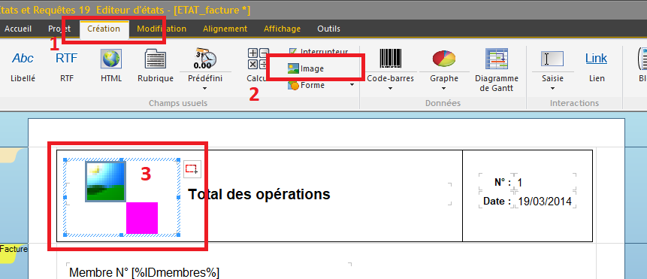
Task: Open the Graphe dropdown arrow
Action: tap(444, 88)
